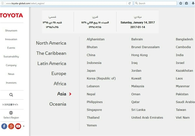
Task: Show site info icon in address bar
Action: [x=2, y=3]
